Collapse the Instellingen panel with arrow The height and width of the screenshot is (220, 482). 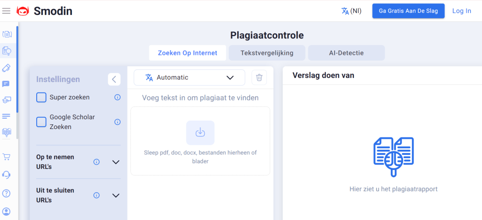pos(114,79)
